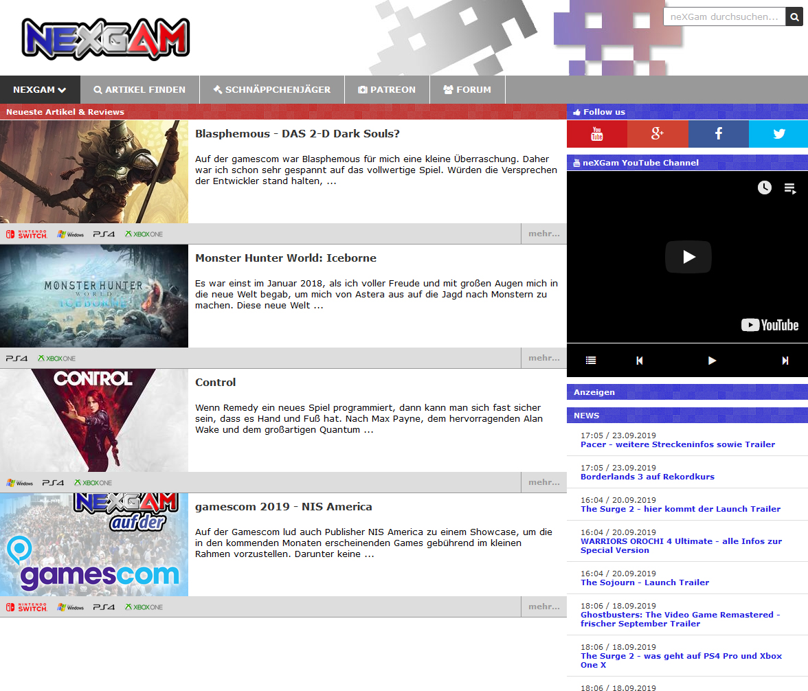This screenshot has height=691, width=808.
Task: Open the playlist list icon below video
Action: pyautogui.click(x=591, y=361)
